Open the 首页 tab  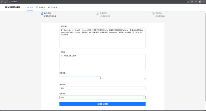pyautogui.click(x=30, y=7)
